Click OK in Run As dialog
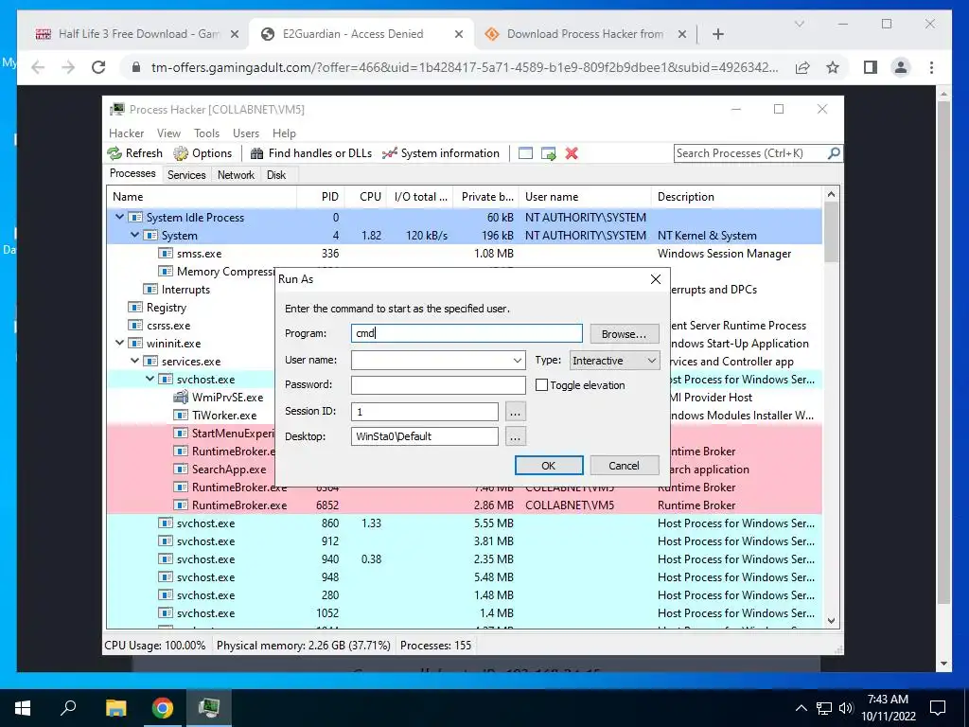Image resolution: width=969 pixels, height=727 pixels. tap(549, 466)
